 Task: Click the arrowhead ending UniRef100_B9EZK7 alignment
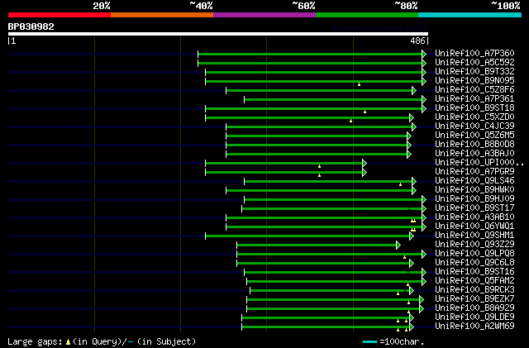422,300
